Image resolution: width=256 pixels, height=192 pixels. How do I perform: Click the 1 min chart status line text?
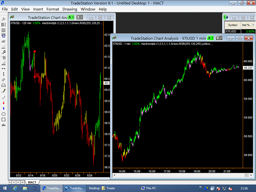pyautogui.click(x=163, y=44)
